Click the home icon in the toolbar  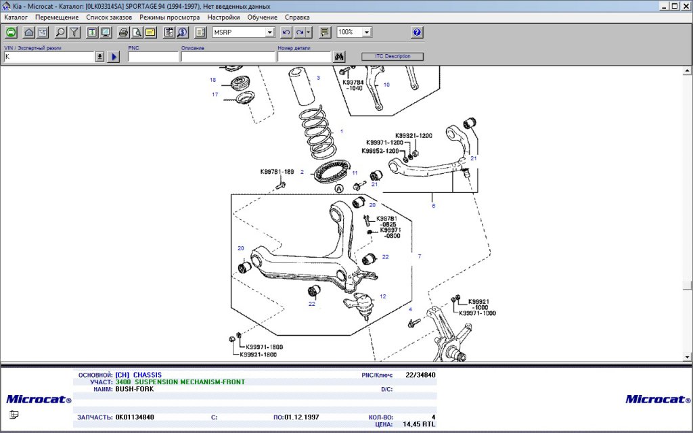click(28, 32)
